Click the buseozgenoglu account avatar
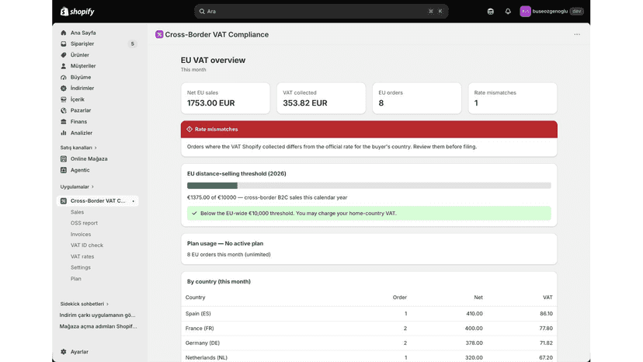 pos(525,12)
